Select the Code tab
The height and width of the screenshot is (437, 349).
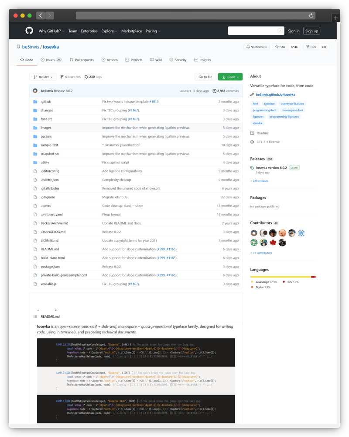tap(27, 60)
